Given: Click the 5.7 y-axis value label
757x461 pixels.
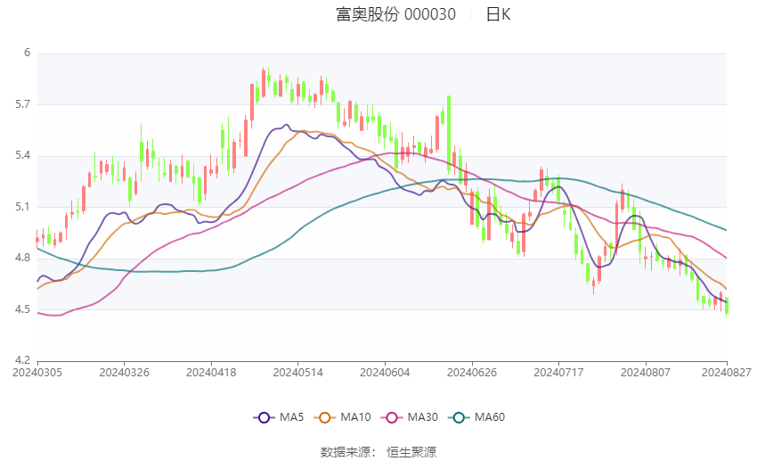Looking at the screenshot, I should coord(22,104).
